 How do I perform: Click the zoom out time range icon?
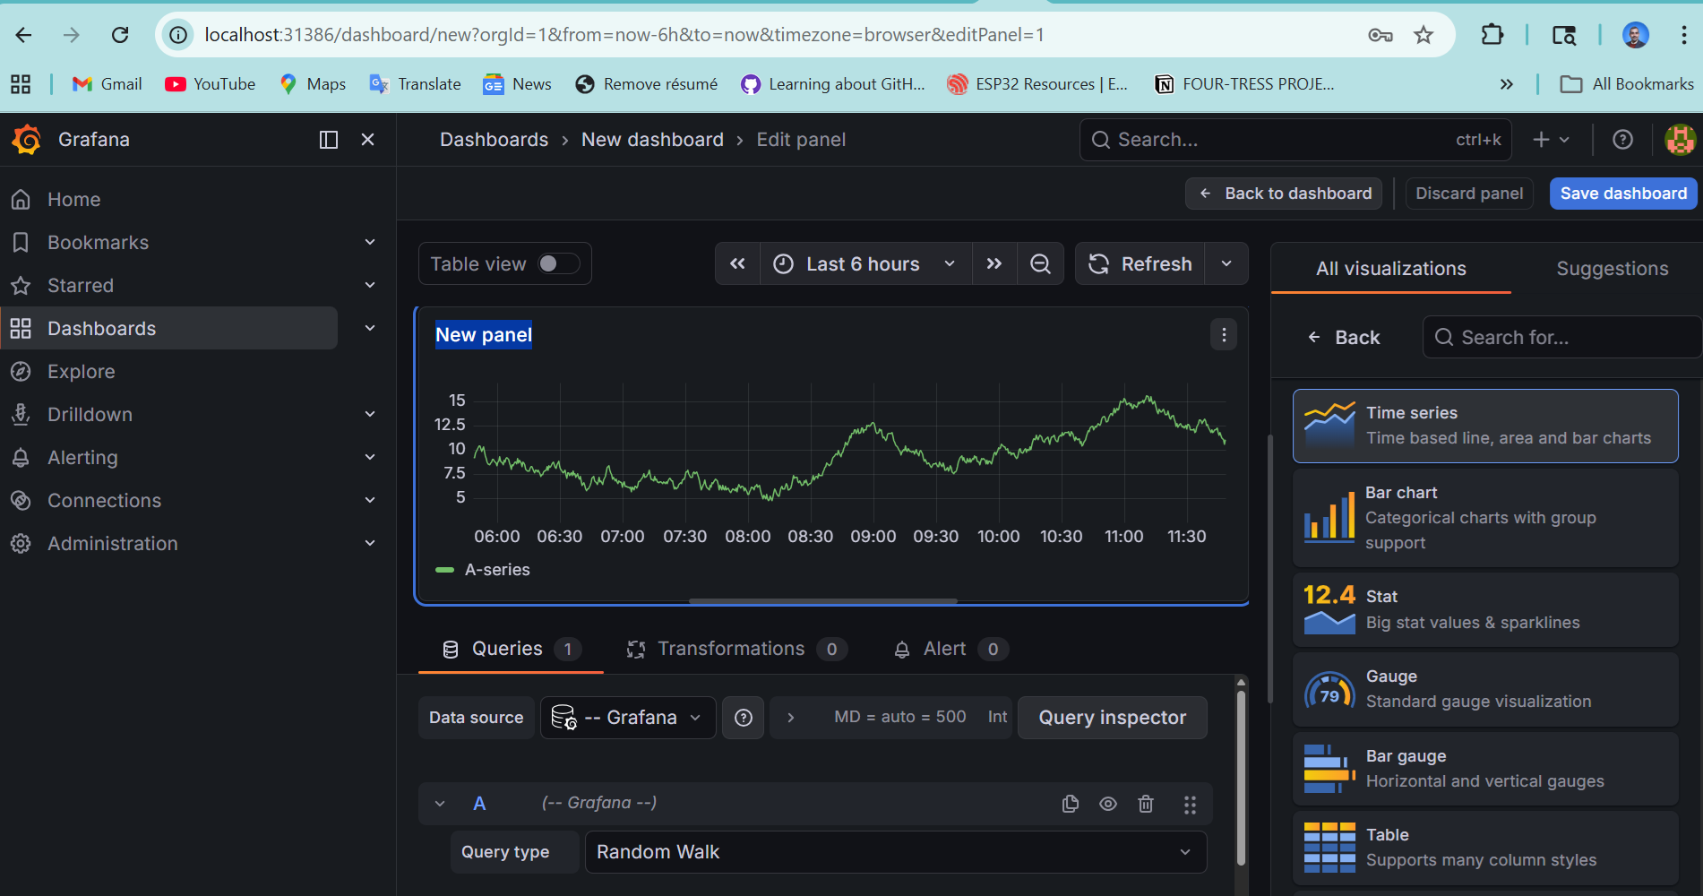tap(1040, 264)
